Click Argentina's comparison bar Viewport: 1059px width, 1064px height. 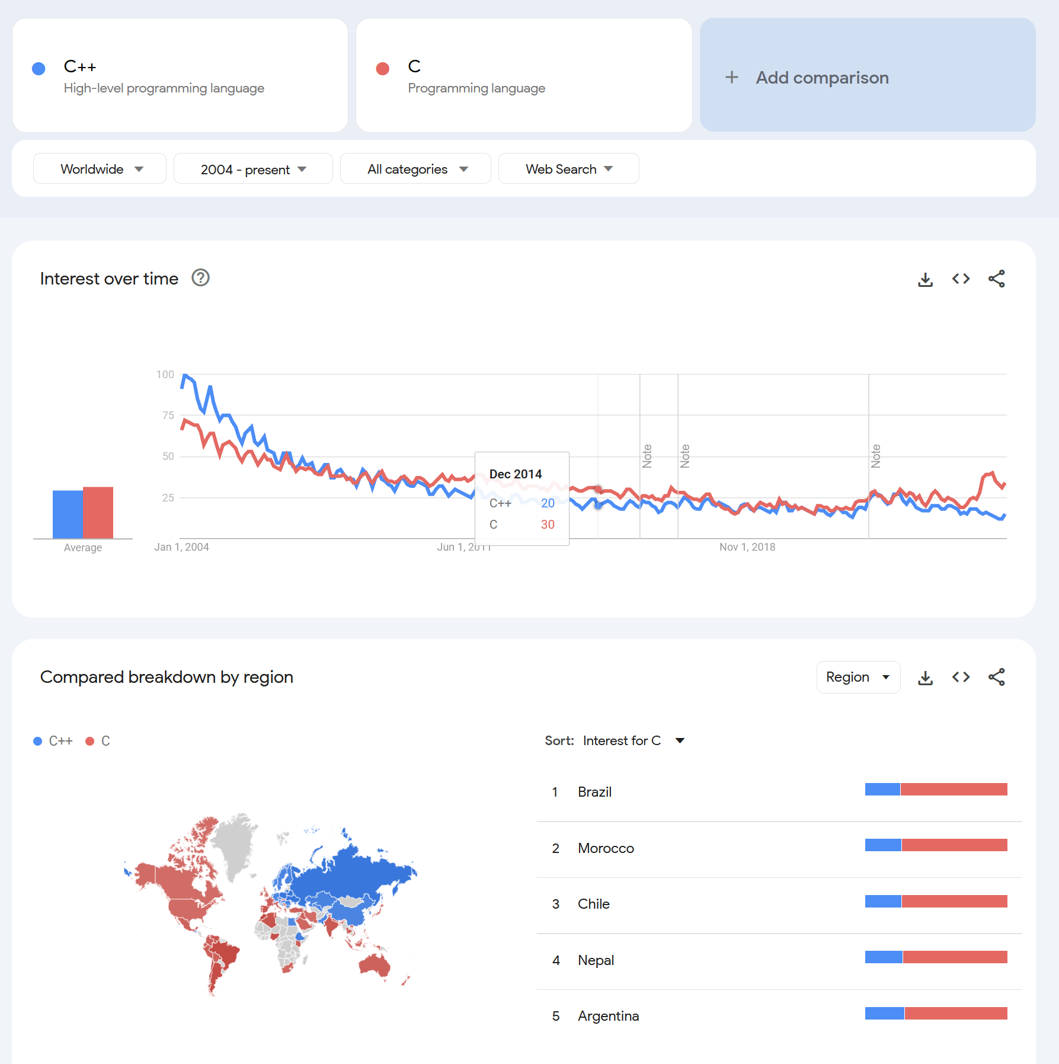(936, 1013)
